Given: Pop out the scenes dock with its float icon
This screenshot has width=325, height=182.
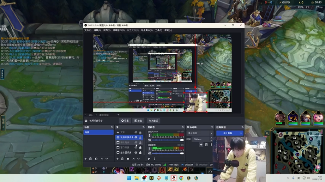Looking at the screenshot, I should 112,127.
